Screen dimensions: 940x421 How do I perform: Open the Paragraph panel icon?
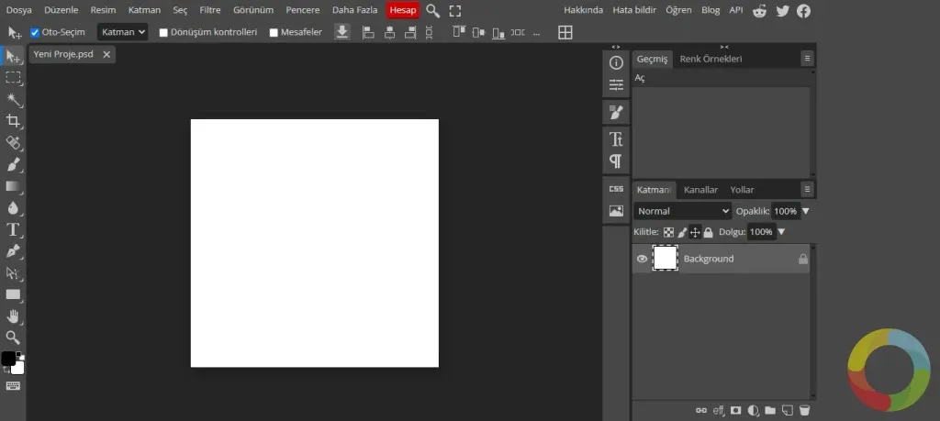tap(616, 161)
